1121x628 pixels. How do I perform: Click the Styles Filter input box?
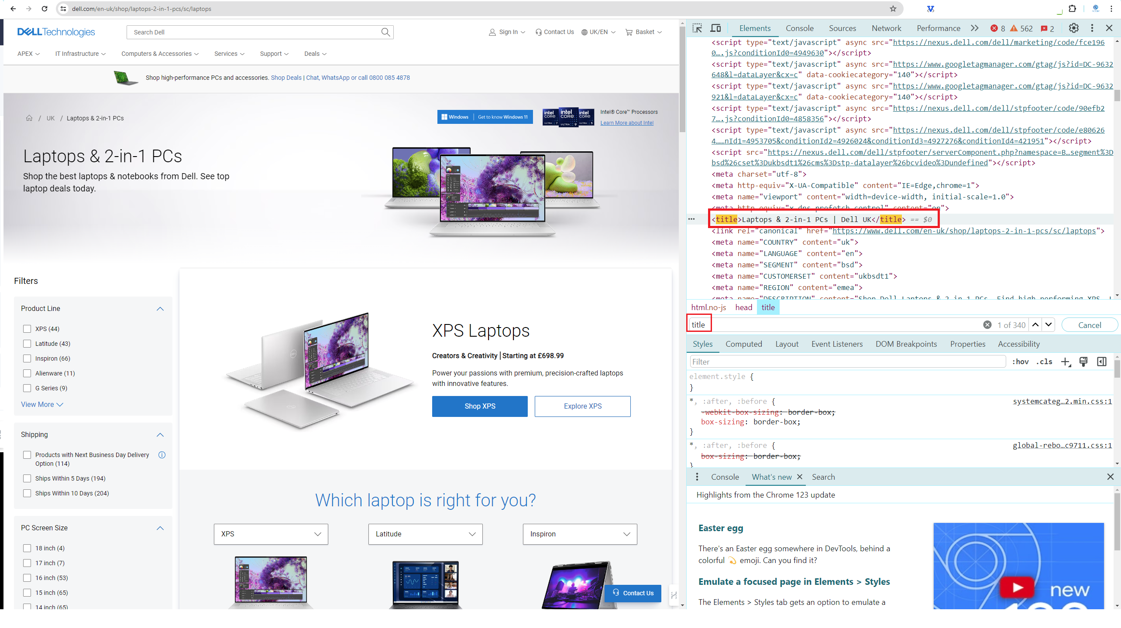point(848,362)
